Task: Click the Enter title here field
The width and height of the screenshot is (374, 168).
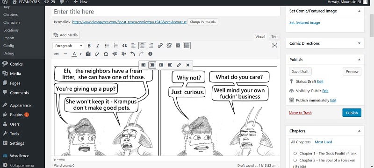Action: click(x=165, y=12)
